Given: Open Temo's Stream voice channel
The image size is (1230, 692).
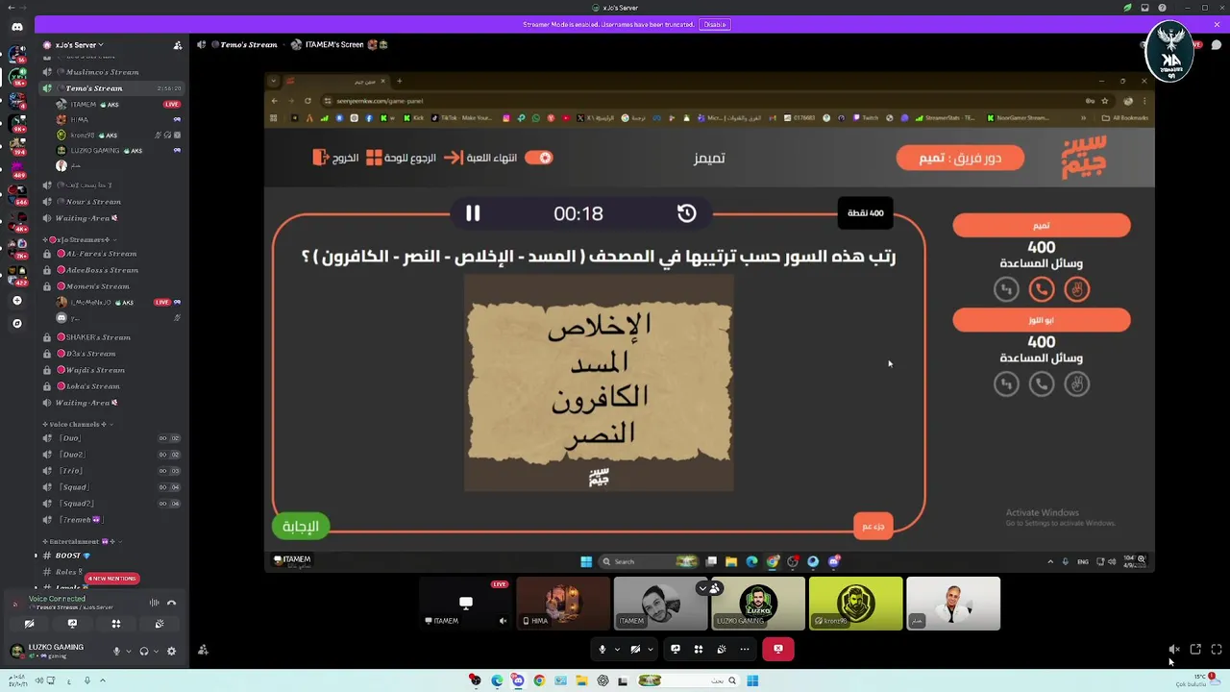Looking at the screenshot, I should pos(111,88).
